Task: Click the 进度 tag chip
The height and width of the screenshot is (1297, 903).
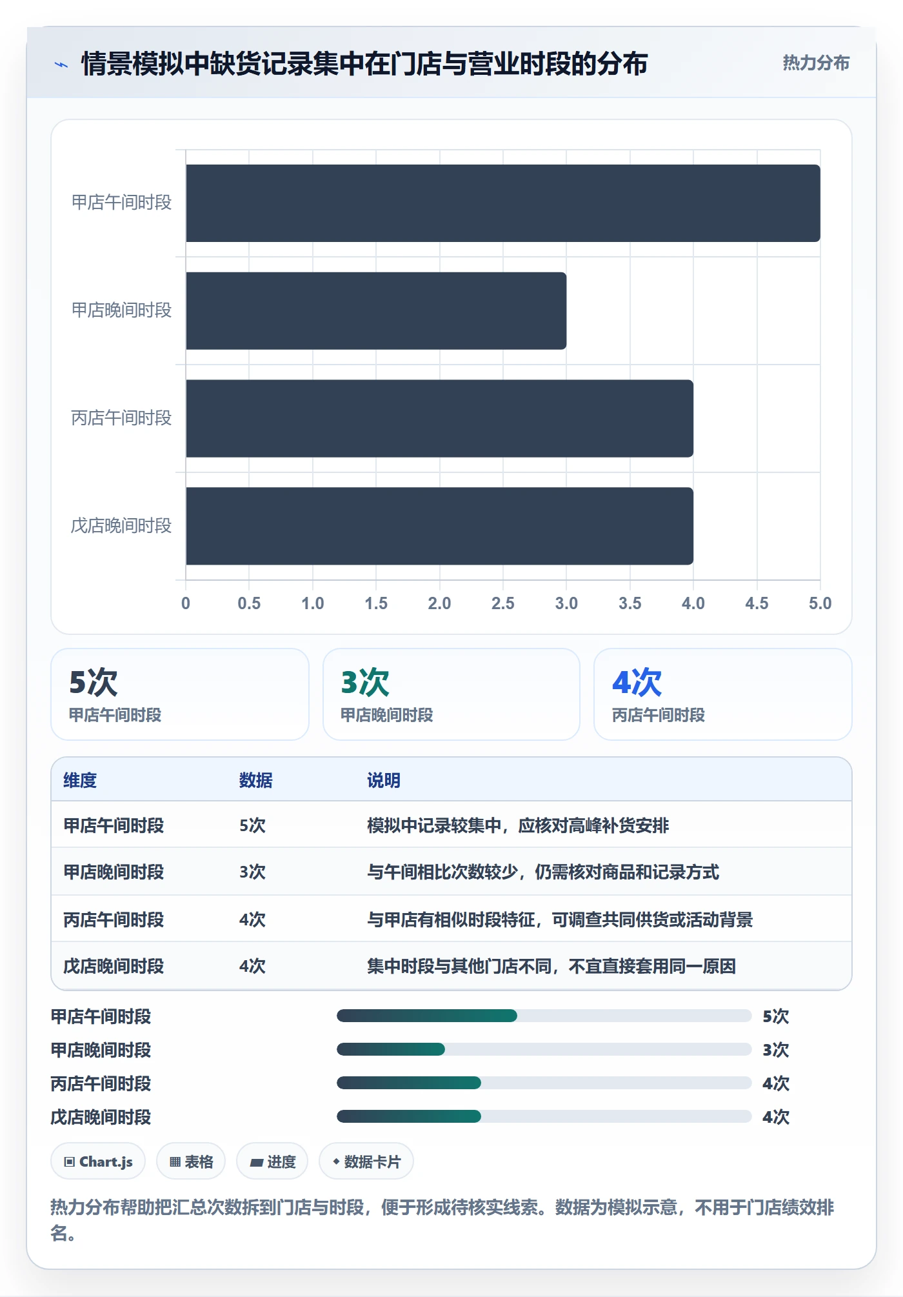Action: pyautogui.click(x=272, y=1161)
